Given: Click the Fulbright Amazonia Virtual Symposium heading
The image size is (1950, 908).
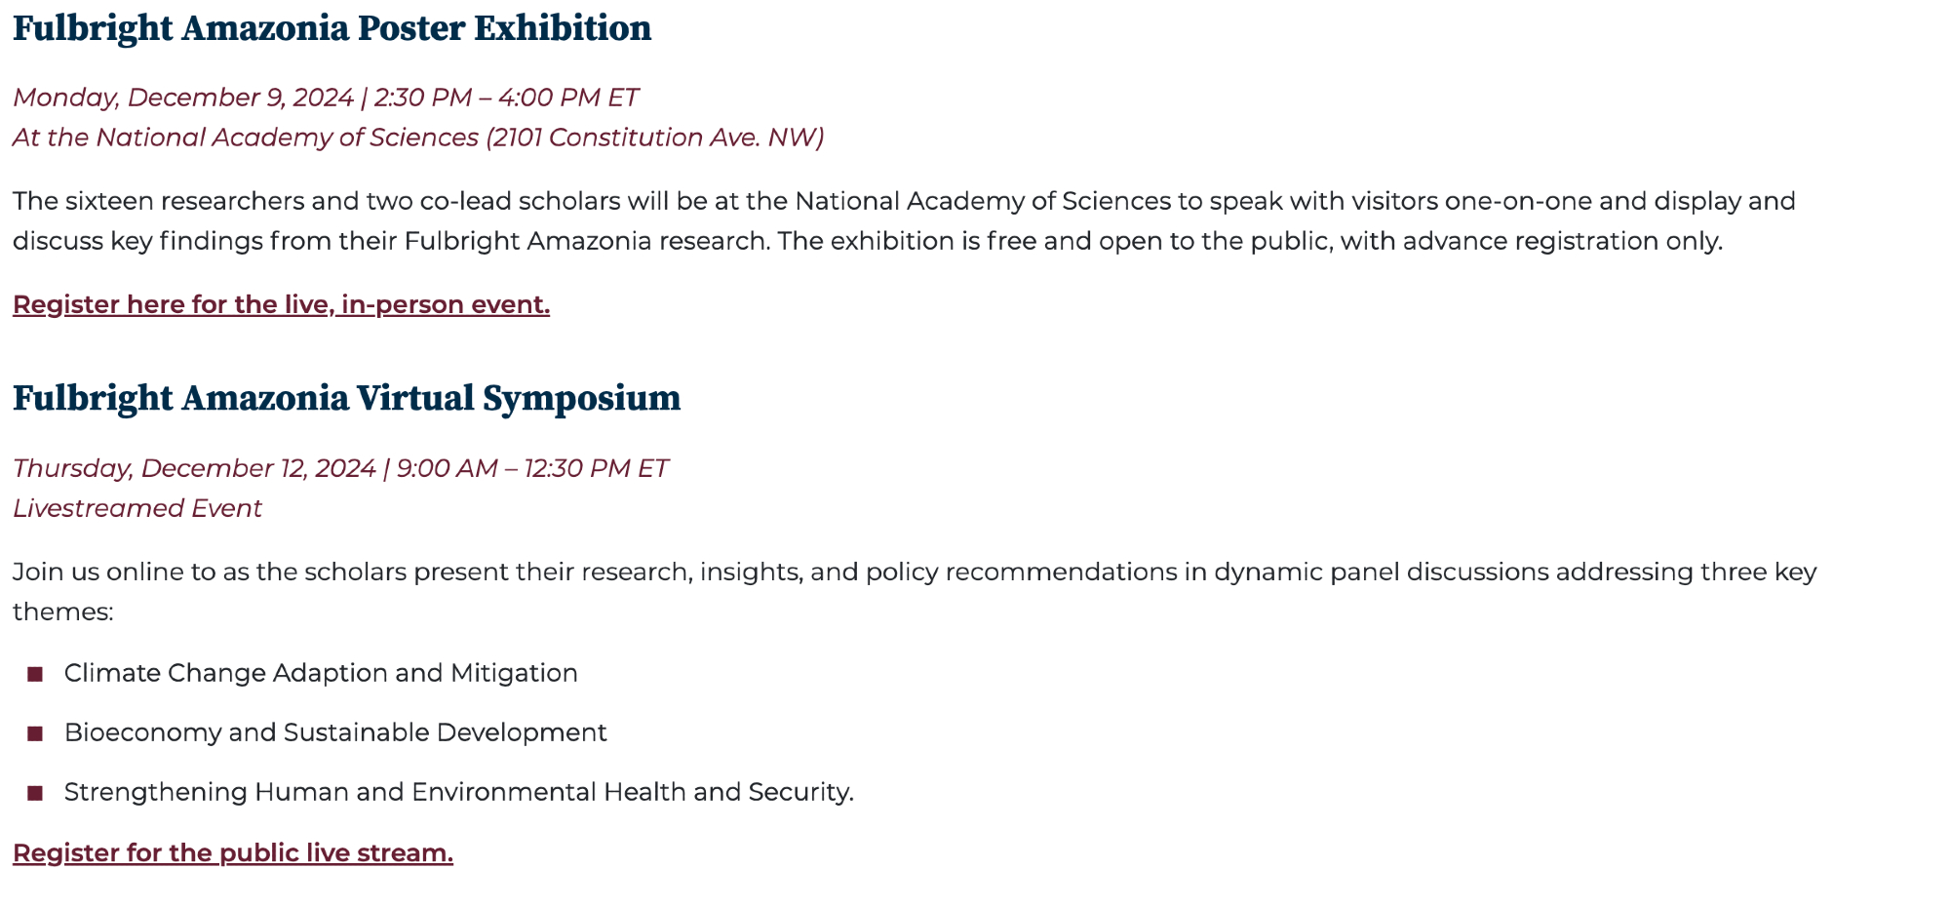Looking at the screenshot, I should (x=346, y=399).
